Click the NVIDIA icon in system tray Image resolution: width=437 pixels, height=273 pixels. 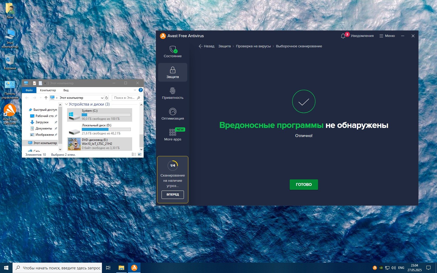tap(381, 268)
